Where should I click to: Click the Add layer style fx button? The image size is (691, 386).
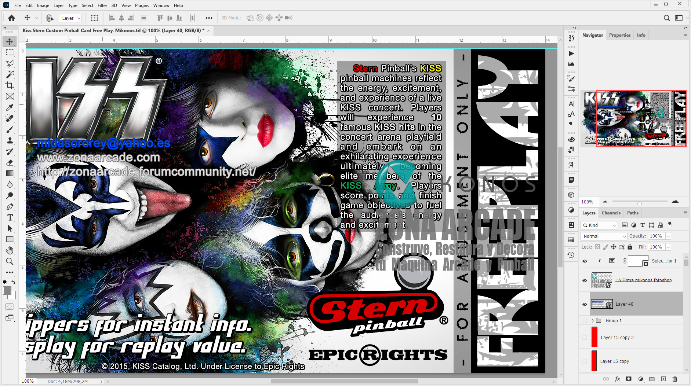click(618, 379)
